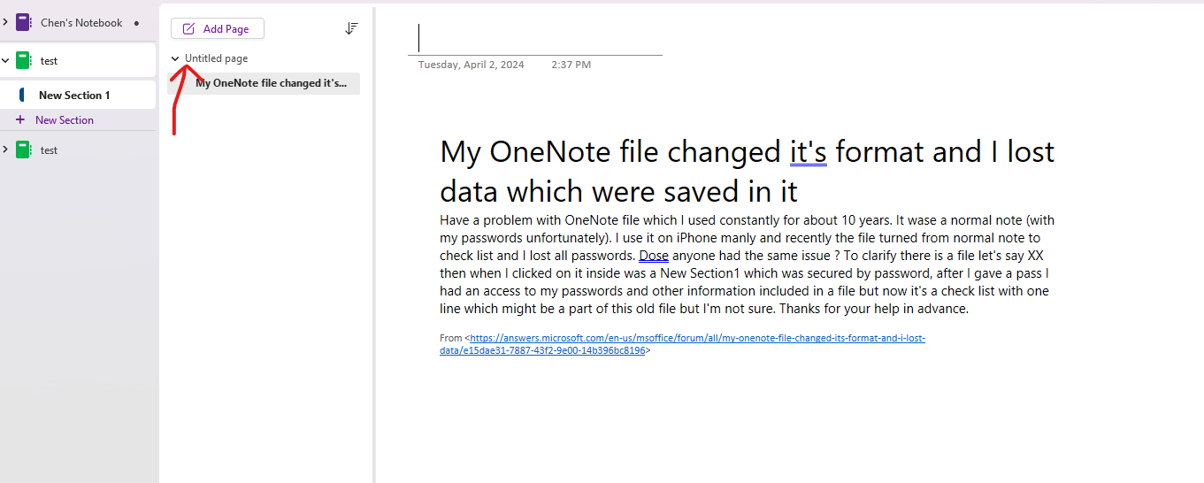1204x483 pixels.
Task: Click the purple Chen's Notebook icon
Action: click(x=23, y=22)
